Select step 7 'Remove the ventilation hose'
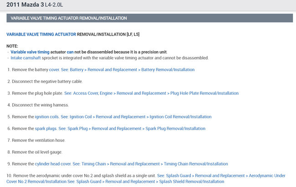Image resolution: width=296 pixels, height=187 pixels. [36, 140]
